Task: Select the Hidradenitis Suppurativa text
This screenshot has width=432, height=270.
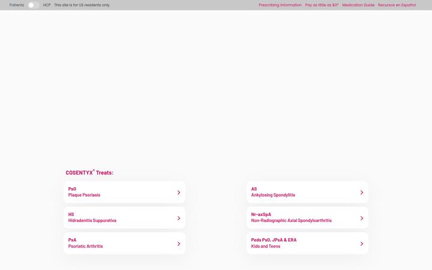Action: point(92,220)
